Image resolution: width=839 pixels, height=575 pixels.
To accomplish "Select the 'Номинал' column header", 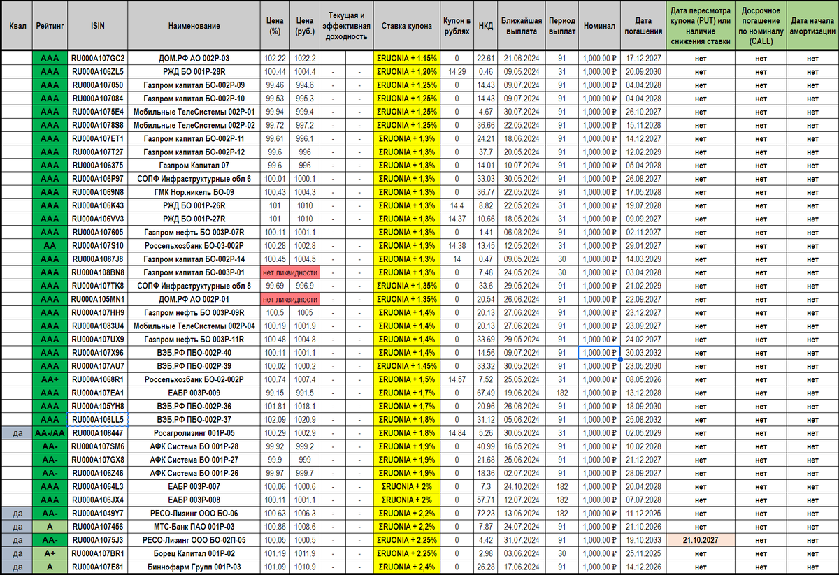I will pyautogui.click(x=599, y=26).
